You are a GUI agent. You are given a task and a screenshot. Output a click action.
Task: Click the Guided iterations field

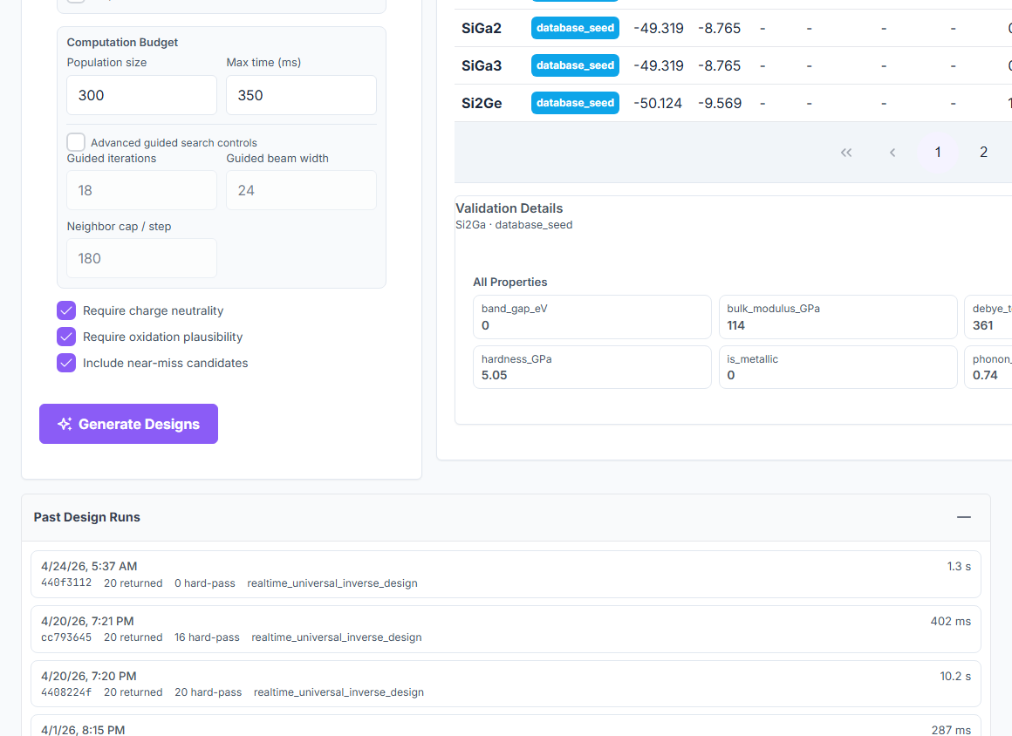pyautogui.click(x=142, y=190)
